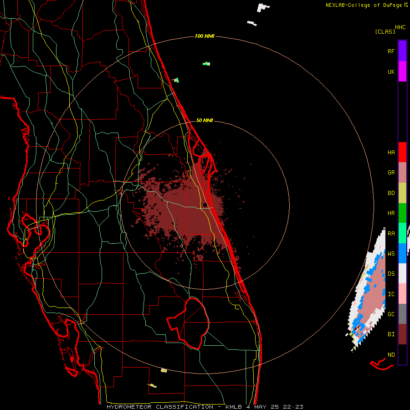
Task: Click the HA legend label
Action: [x=391, y=152]
